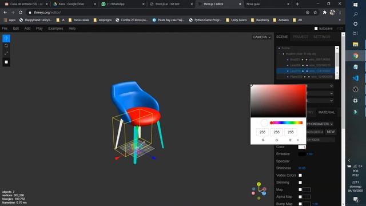Enable the Map checkbox

(x=300, y=189)
